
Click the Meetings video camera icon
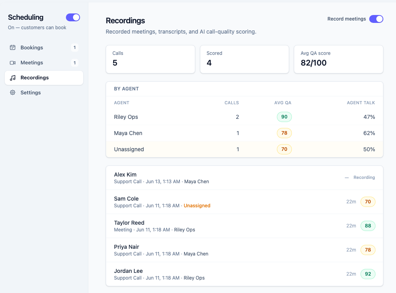[x=13, y=63]
